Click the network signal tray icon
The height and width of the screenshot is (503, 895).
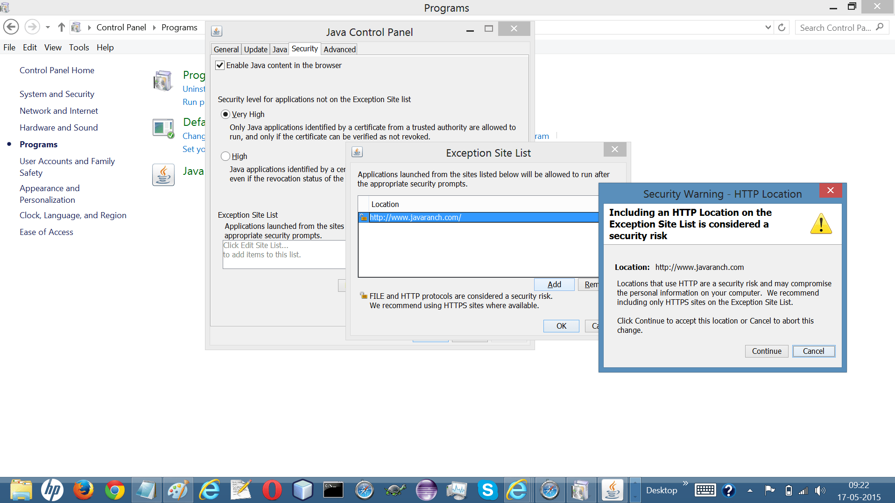point(803,490)
